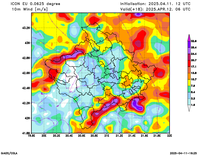The height and width of the screenshot is (155, 201).
Task: Click the 5.4 legend value
Action: (193, 92)
